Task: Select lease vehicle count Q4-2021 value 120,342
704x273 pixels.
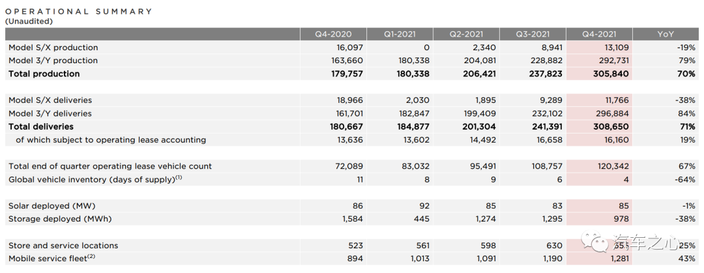Action: click(613, 166)
